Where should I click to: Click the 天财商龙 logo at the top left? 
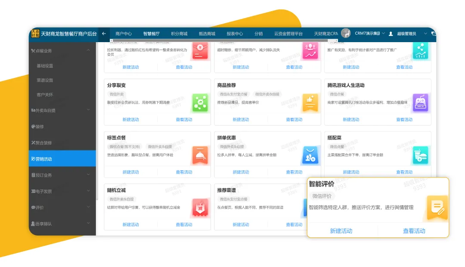35,33
